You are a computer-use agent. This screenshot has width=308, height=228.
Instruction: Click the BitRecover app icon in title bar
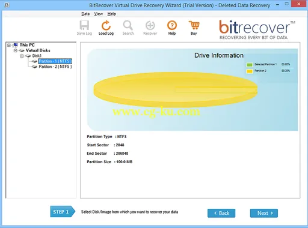click(x=7, y=5)
